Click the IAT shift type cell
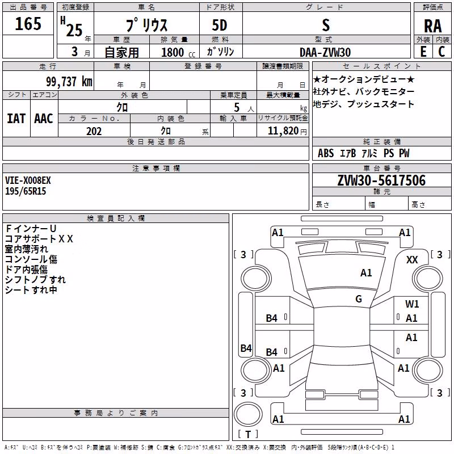The height and width of the screenshot is (454, 454). (x=16, y=119)
